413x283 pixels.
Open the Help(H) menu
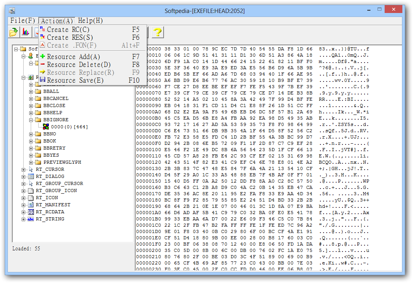pos(90,20)
